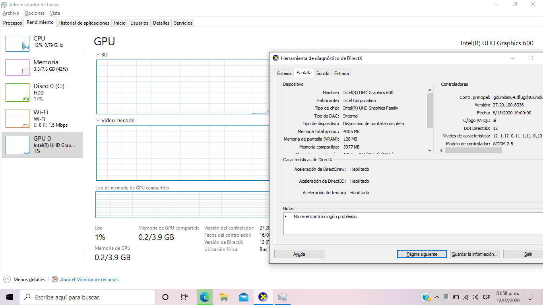Viewport: 543px width, 305px height.
Task: Click the Task Manager title bar icon
Action: click(4, 4)
